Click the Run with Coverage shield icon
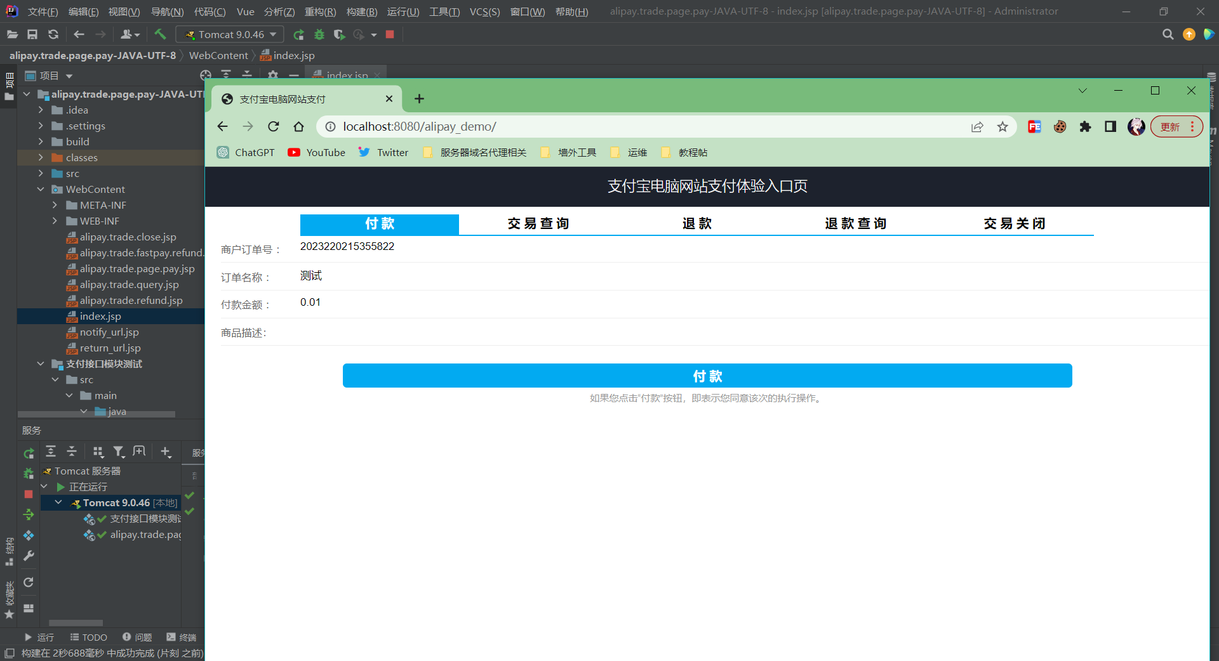The width and height of the screenshot is (1219, 661). point(340,34)
